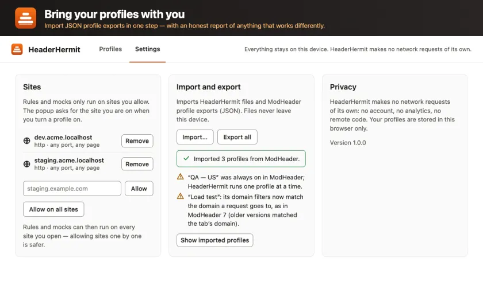The height and width of the screenshot is (301, 483).
Task: Click the banner subtitle about importing JSON exports
Action: 185,26
